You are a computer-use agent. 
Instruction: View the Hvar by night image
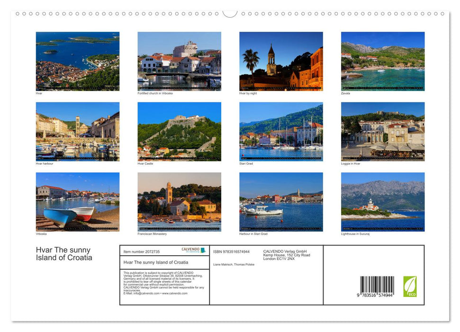pyautogui.click(x=281, y=61)
